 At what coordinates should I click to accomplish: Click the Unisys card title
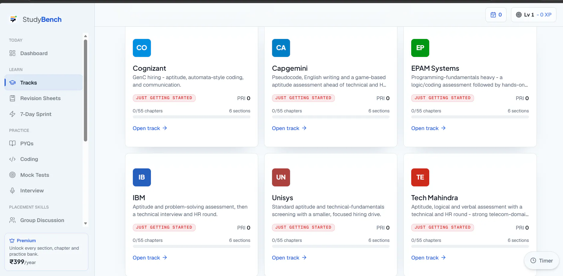(283, 198)
